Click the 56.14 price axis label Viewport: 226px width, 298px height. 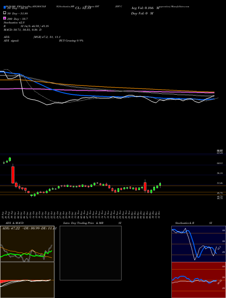pyautogui.click(x=220, y=173)
